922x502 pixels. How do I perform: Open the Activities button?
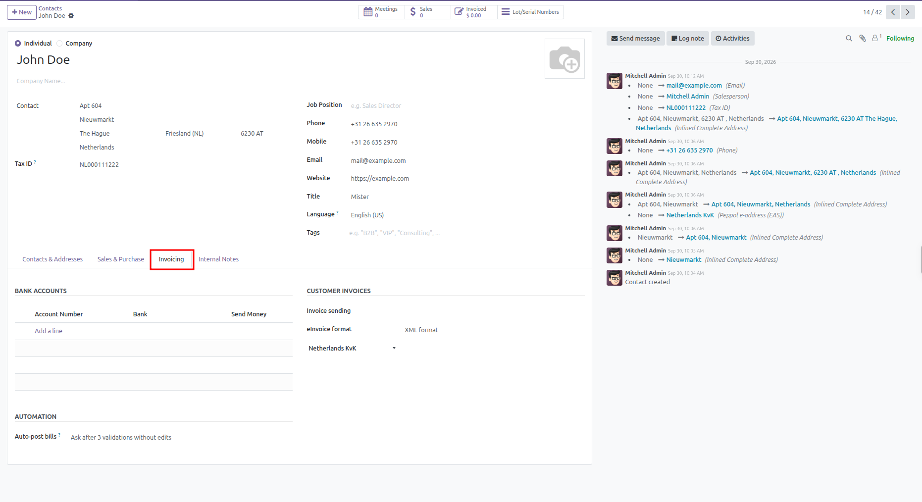732,39
